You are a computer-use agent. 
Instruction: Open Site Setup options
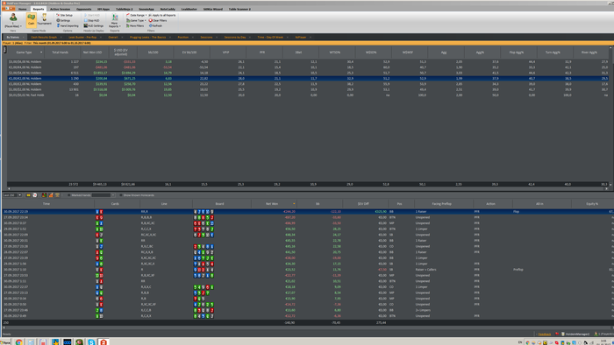[65, 15]
